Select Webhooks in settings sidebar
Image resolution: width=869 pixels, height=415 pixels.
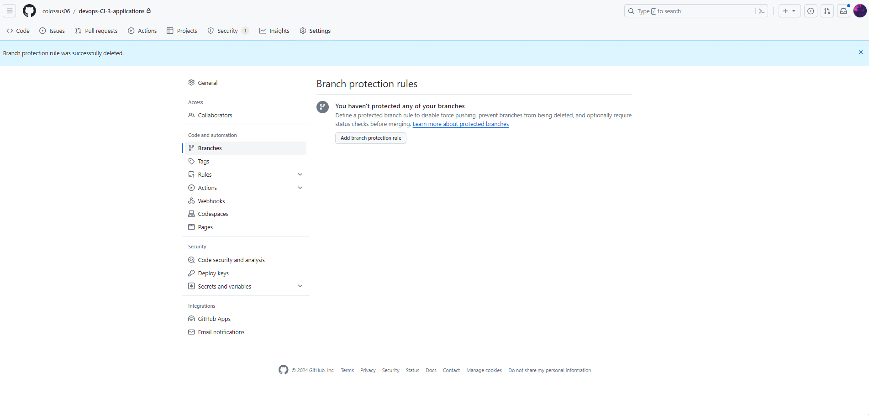point(211,201)
